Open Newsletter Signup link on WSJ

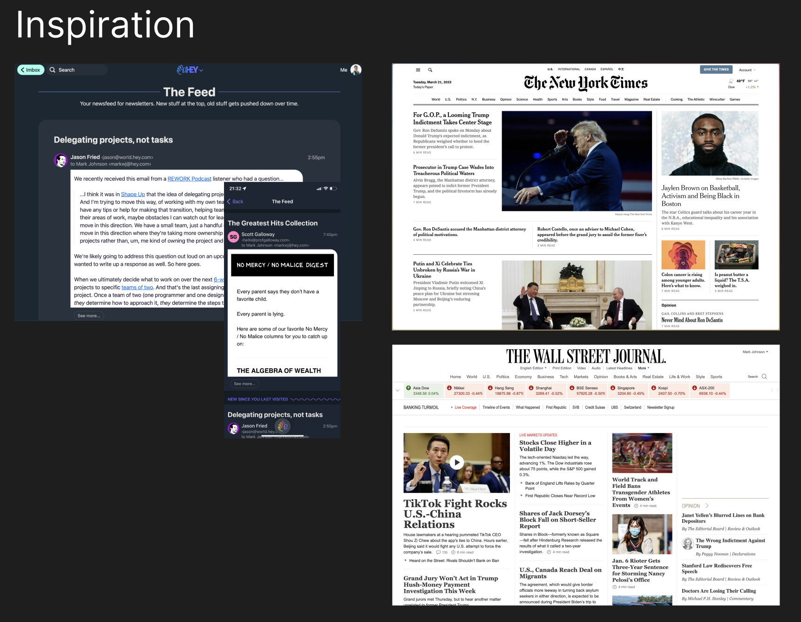(660, 407)
